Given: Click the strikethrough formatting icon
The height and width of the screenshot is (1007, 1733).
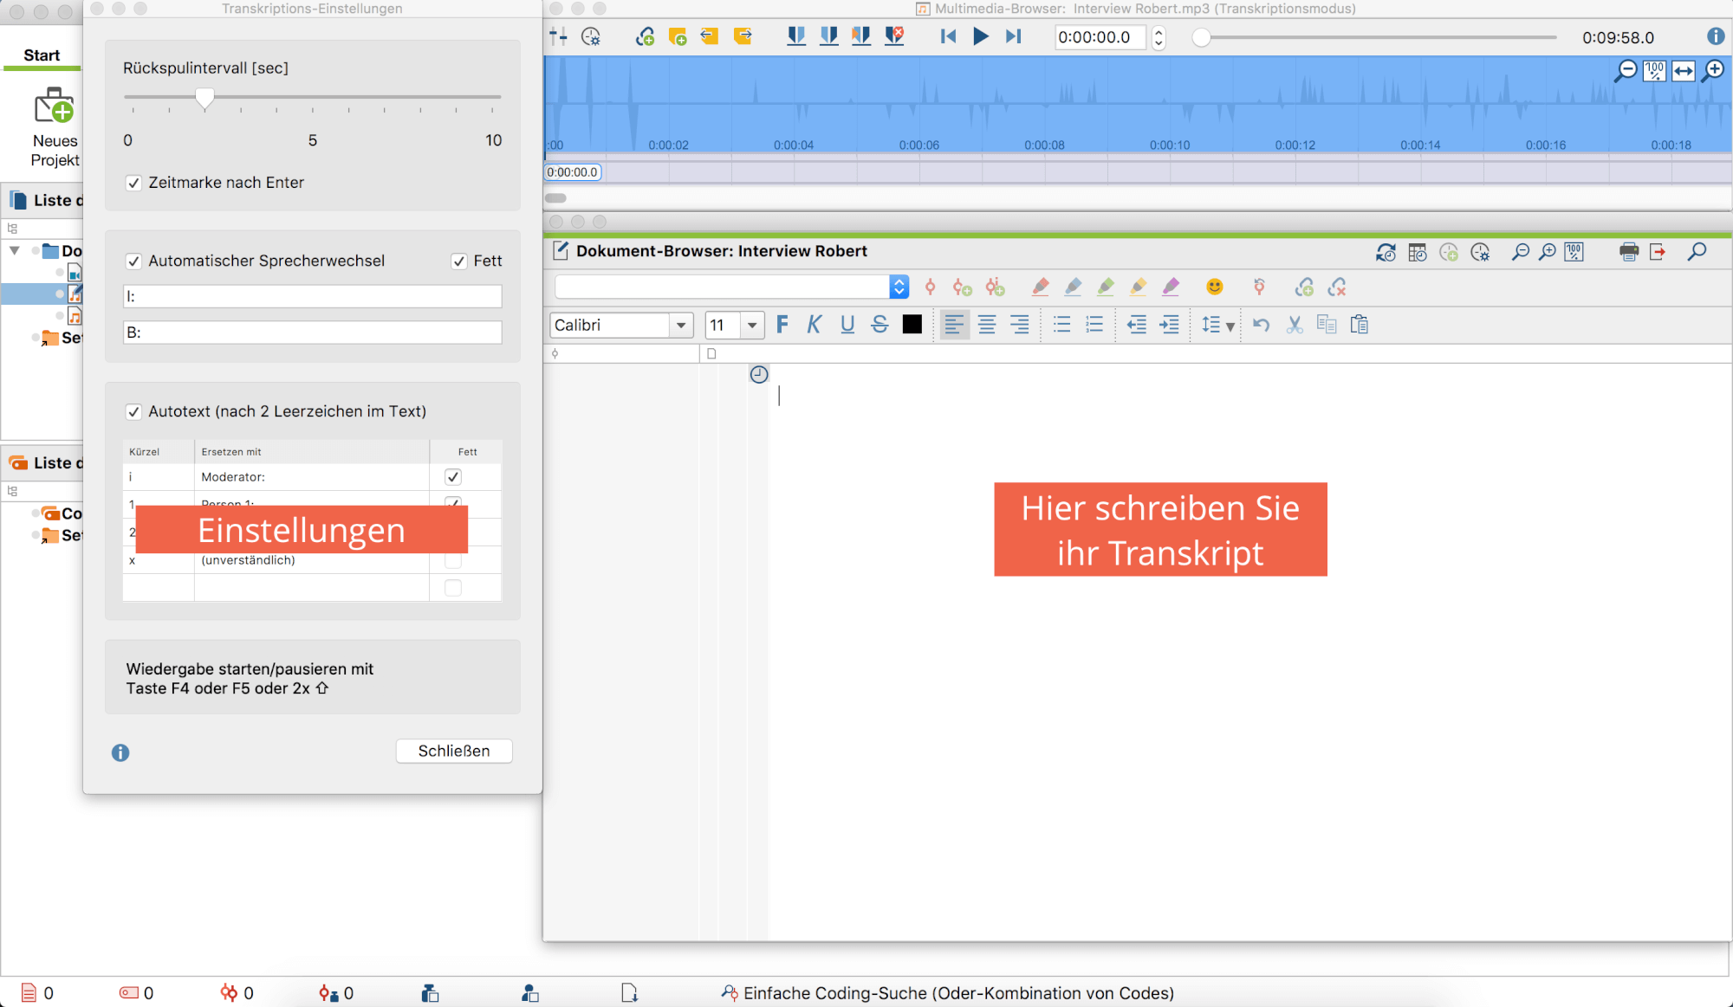Looking at the screenshot, I should coord(879,325).
